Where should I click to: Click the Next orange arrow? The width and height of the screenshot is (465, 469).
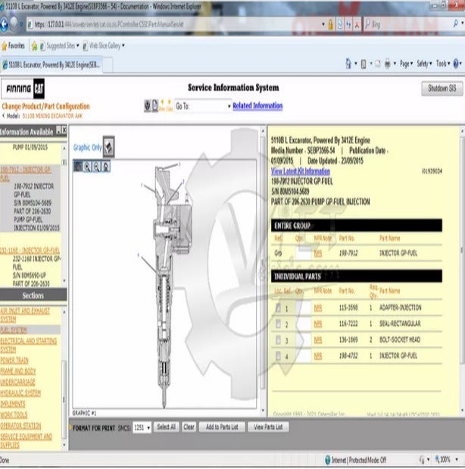coord(170,105)
